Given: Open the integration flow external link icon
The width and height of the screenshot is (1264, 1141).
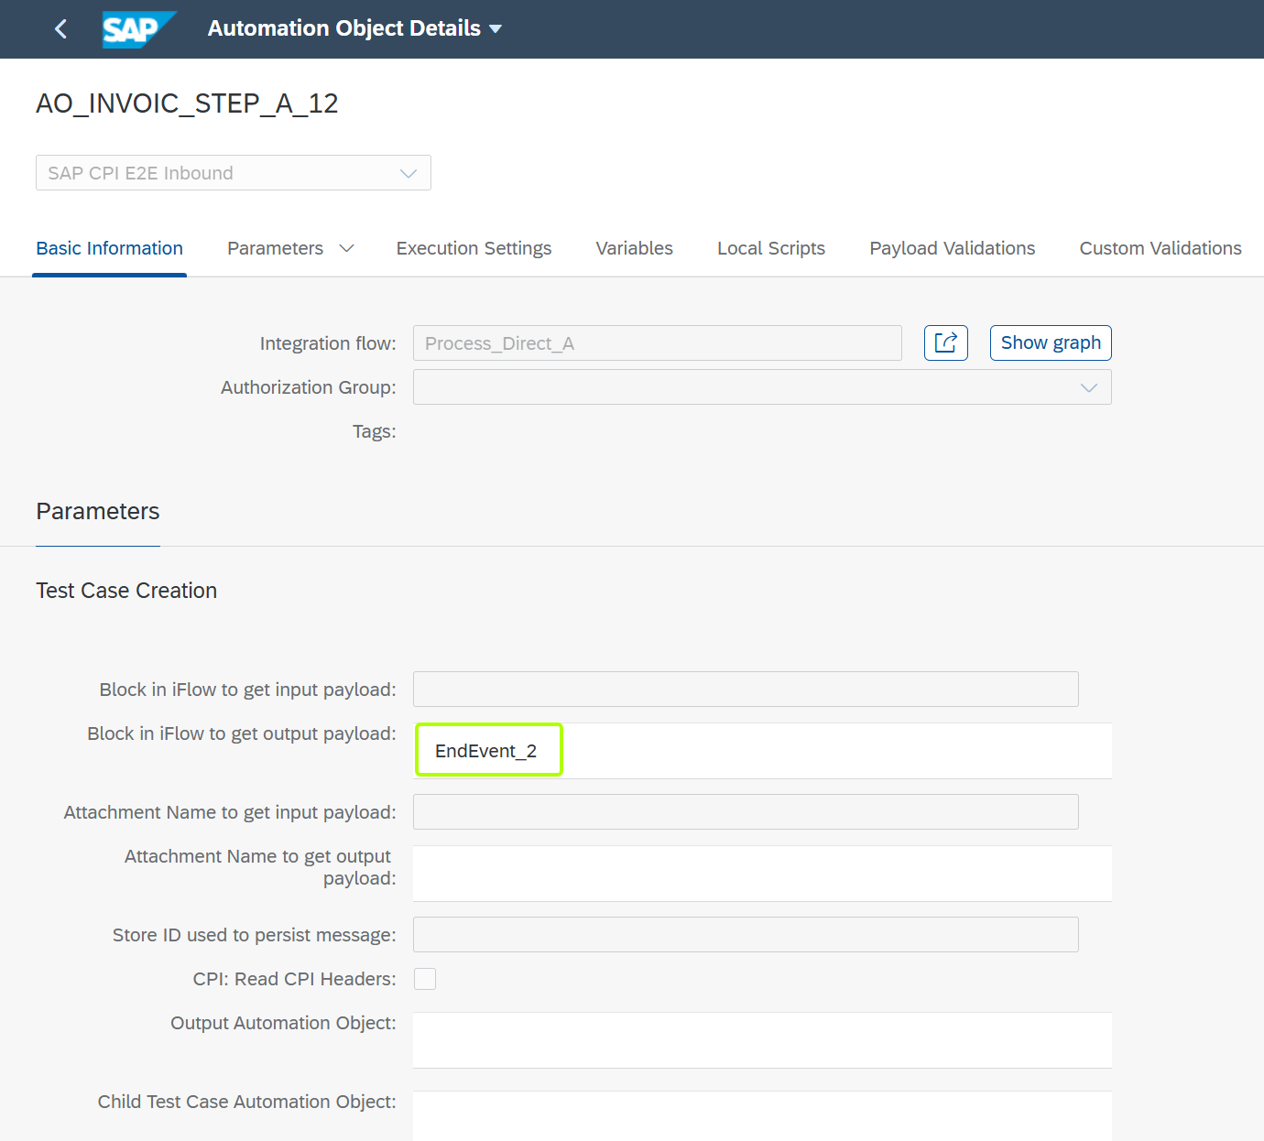Looking at the screenshot, I should [945, 343].
